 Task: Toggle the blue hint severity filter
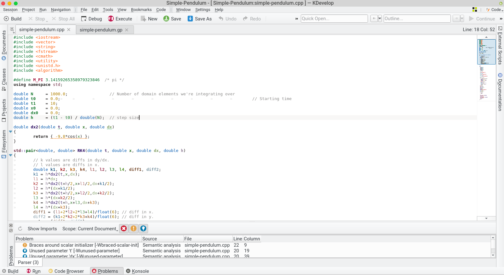(143, 228)
